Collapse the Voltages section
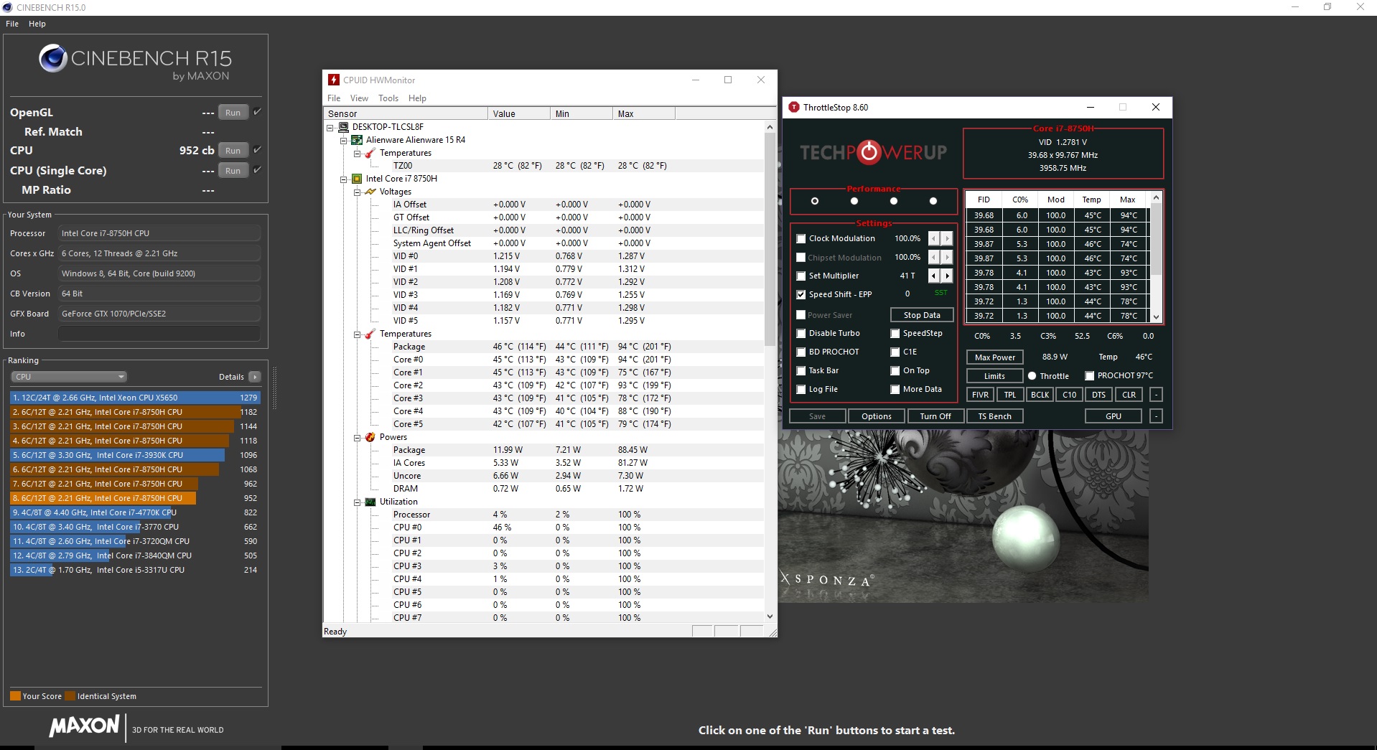1377x750 pixels. point(358,192)
